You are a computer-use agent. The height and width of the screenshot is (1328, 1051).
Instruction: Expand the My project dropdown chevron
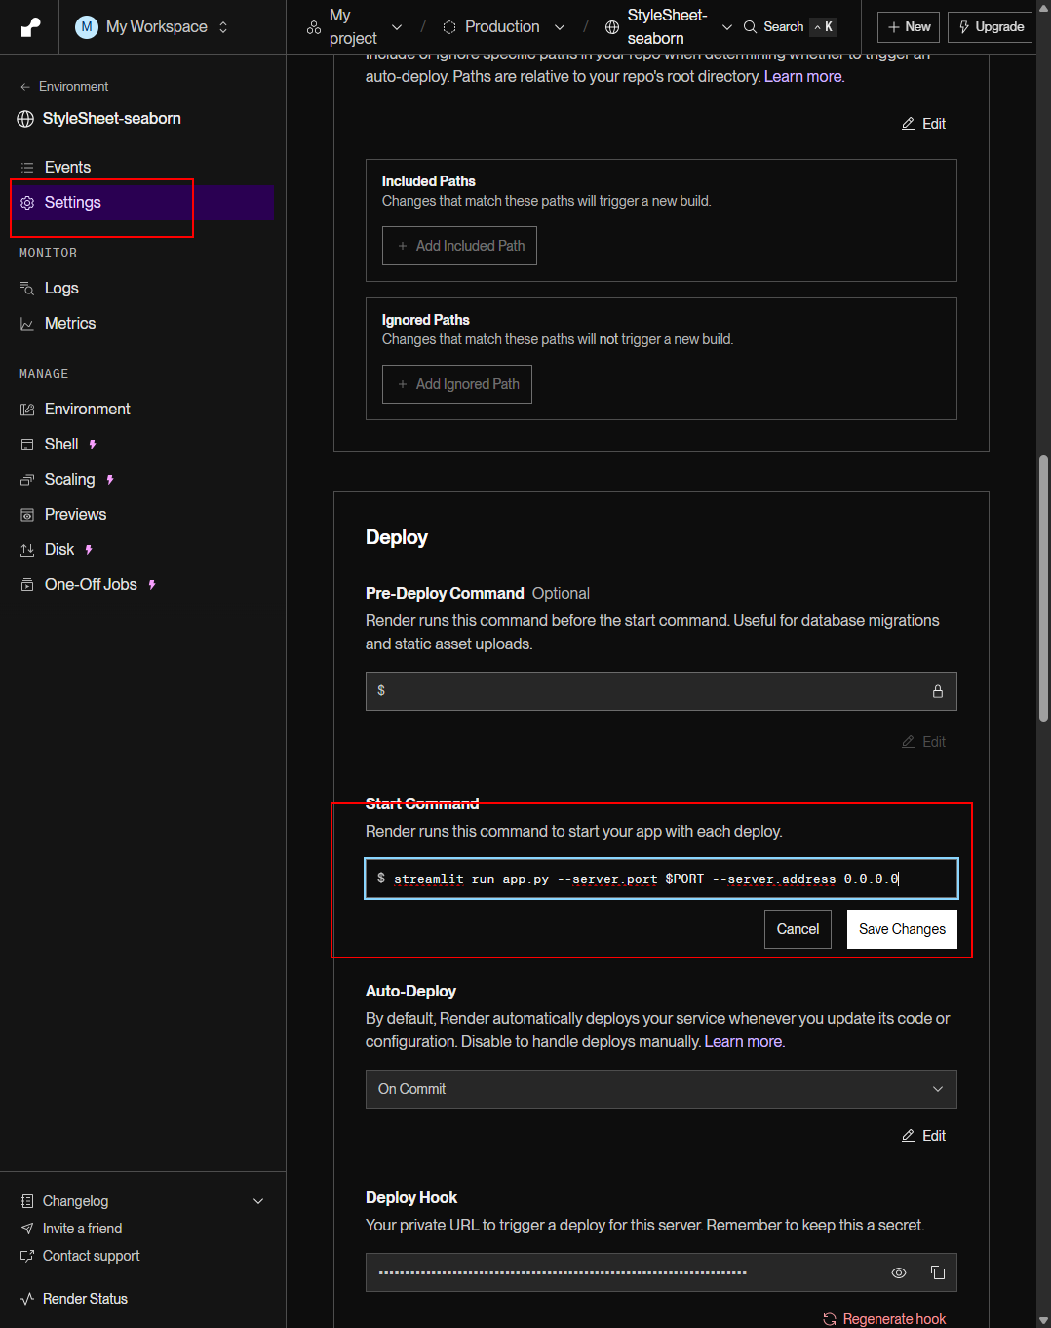coord(397,27)
